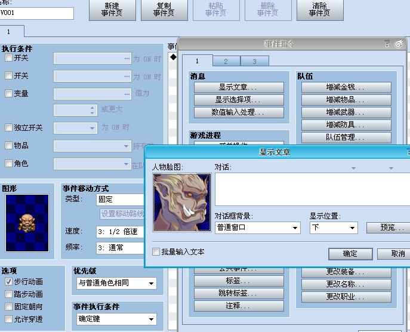Uncheck the 步行动画 option
The width and height of the screenshot is (410, 332).
click(8, 281)
